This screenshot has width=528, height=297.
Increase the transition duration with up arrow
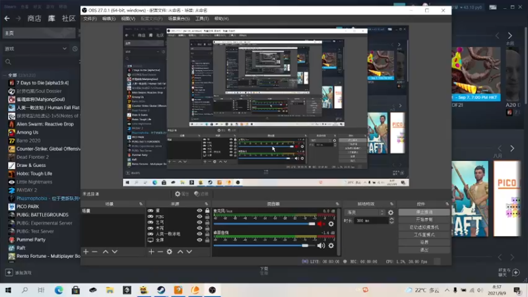[x=391, y=219]
